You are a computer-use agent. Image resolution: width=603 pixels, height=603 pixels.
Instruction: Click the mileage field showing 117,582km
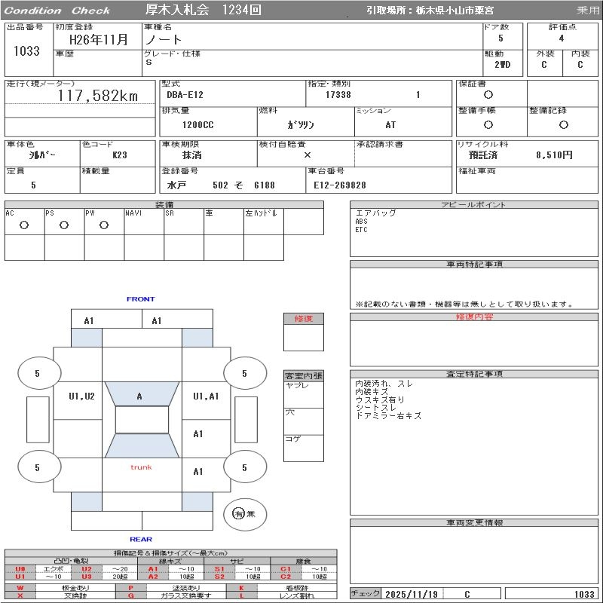98,96
